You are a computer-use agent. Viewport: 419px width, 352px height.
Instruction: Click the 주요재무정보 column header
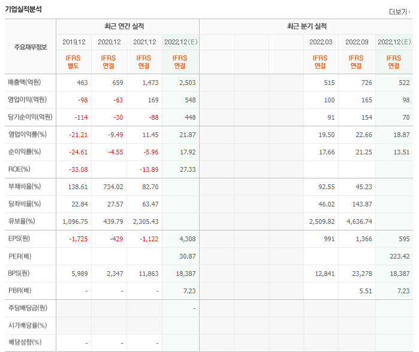pyautogui.click(x=31, y=47)
